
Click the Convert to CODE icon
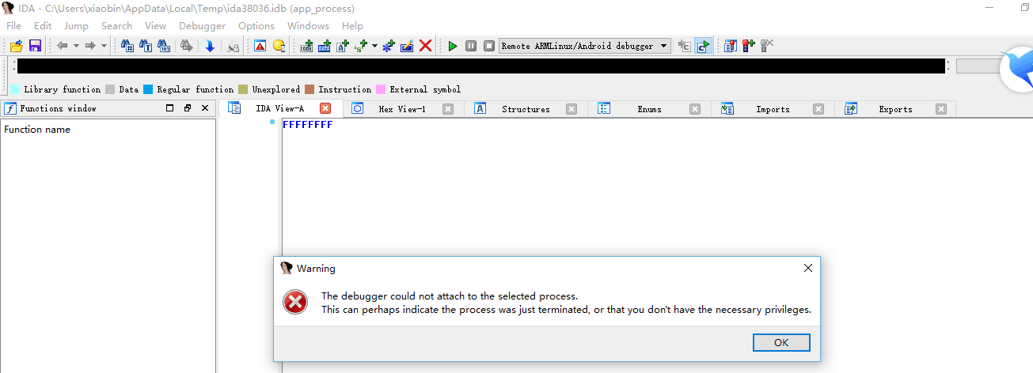point(307,46)
